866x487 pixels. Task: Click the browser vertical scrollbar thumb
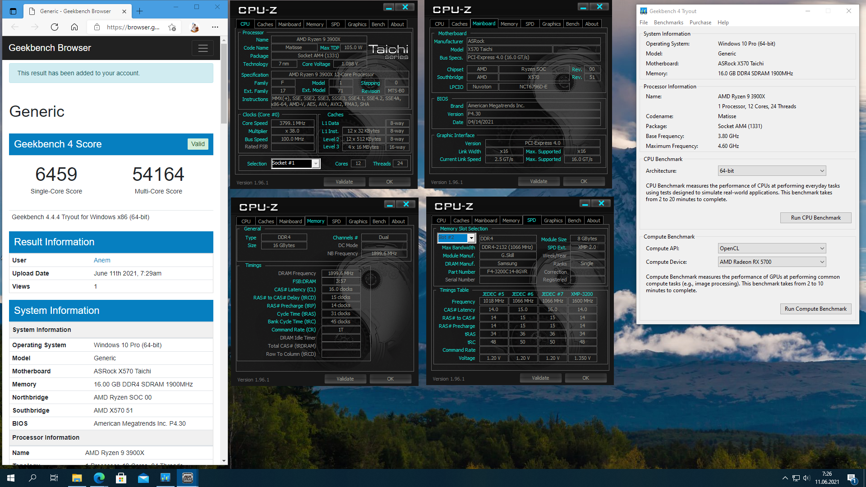pos(224,84)
